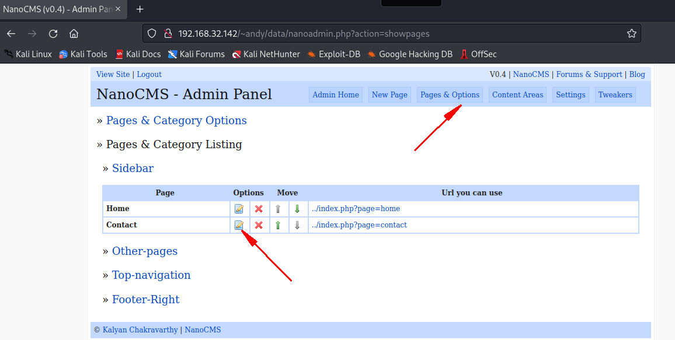Go back with browser back arrow
This screenshot has height=340, width=675.
coord(11,33)
